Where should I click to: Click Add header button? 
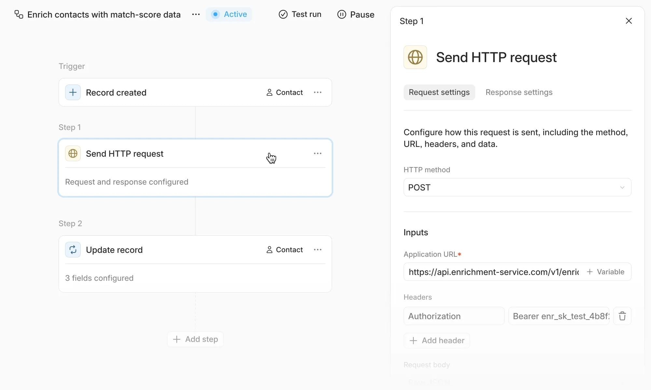437,341
